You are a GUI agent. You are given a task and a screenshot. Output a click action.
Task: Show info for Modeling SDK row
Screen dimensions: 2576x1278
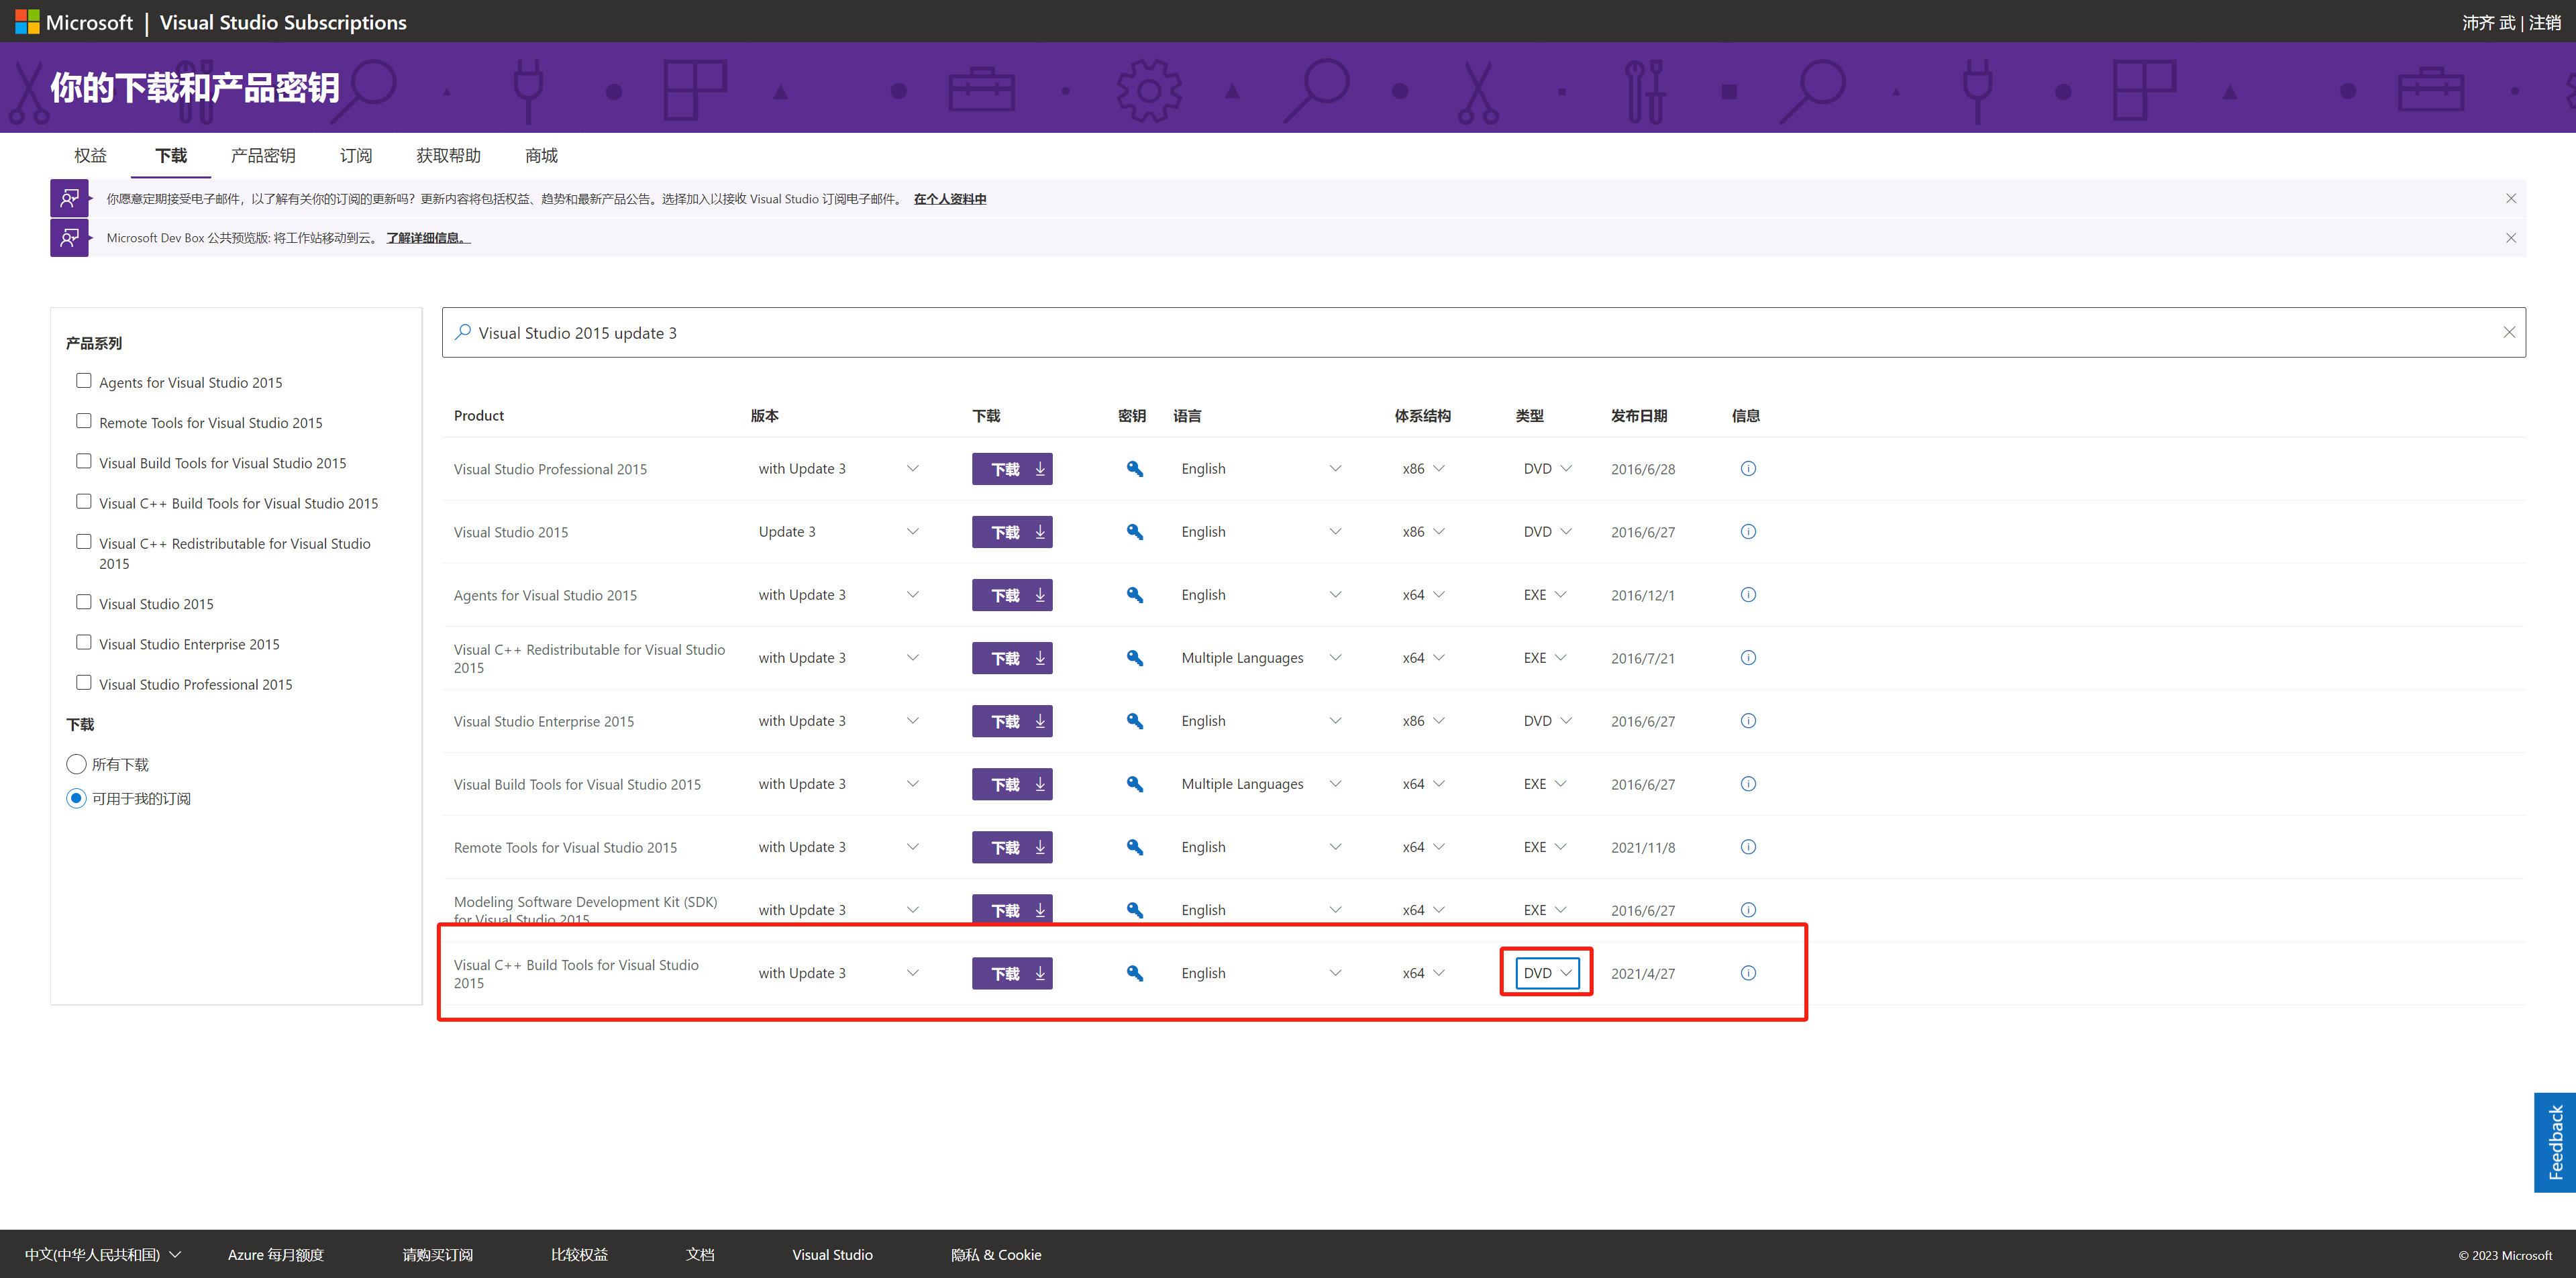coord(1748,910)
